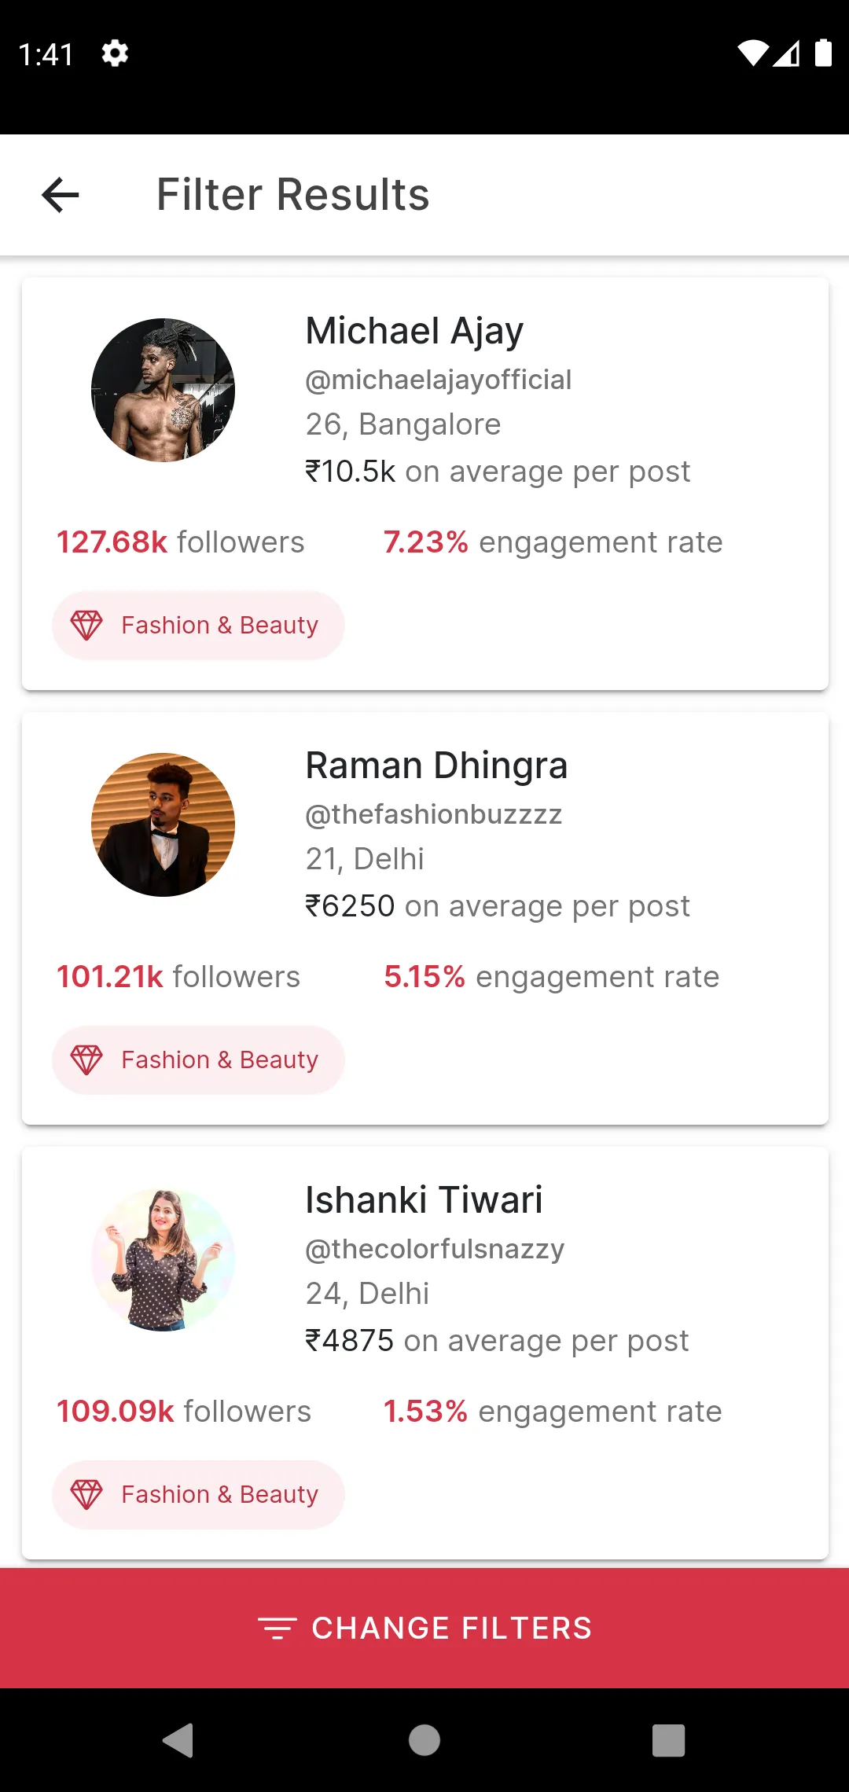This screenshot has height=1792, width=849.
Task: Go back using the arrow icon
Action: [61, 195]
